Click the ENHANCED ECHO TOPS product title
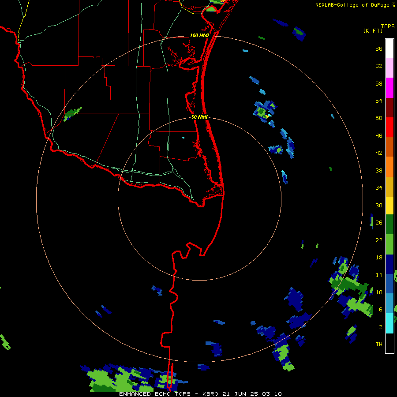Screen dimensions: 397x397 (x=155, y=394)
